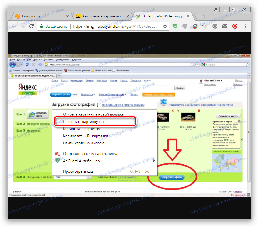Screen dimensions: 259x227
Task: Open the green AdGuard shield extension in toolbar
Action: click(x=175, y=26)
